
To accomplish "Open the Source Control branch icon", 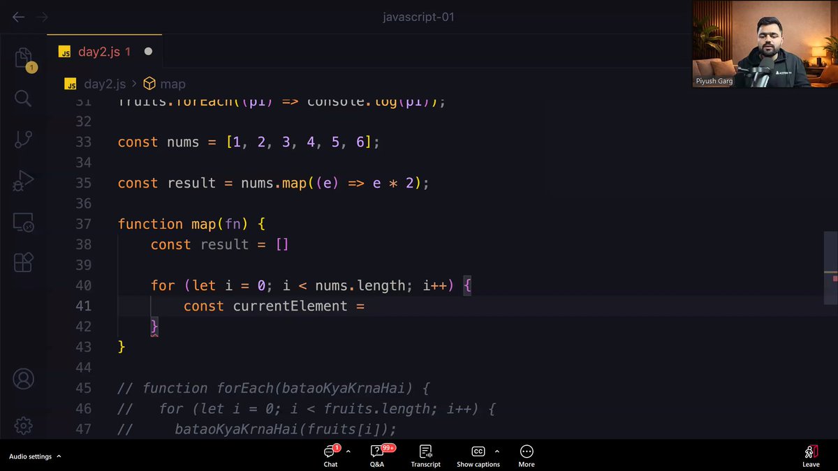I will 23,140.
